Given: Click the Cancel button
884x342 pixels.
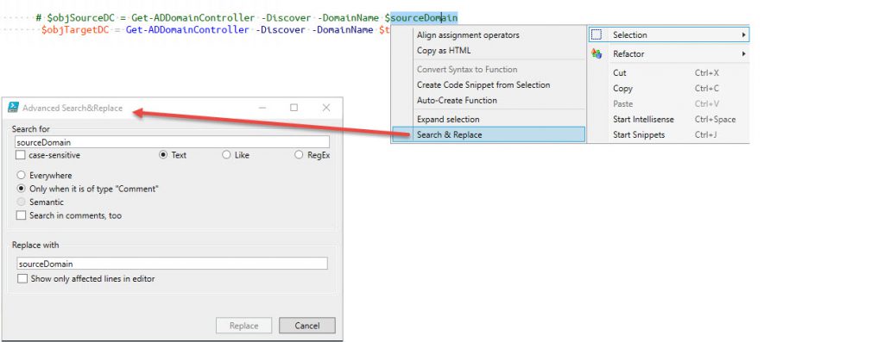Looking at the screenshot, I should coord(307,326).
